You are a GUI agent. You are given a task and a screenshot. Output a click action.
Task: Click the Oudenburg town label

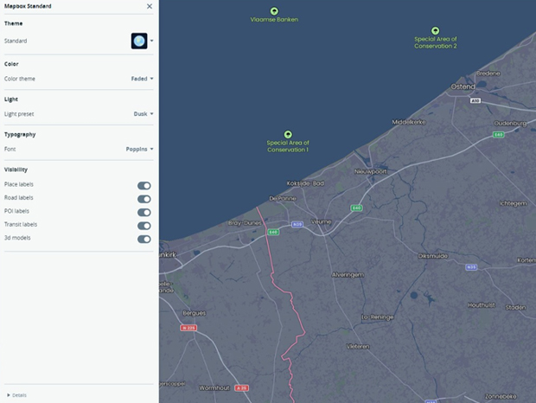[x=510, y=124]
